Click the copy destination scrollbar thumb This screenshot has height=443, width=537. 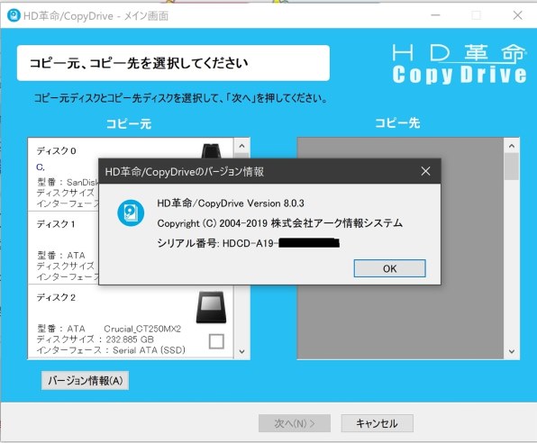pyautogui.click(x=512, y=167)
